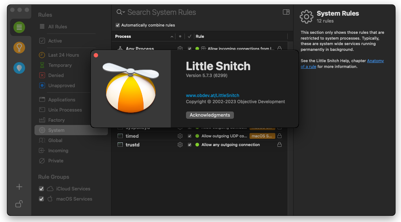Toggle the inspector panel icon near search
The image size is (401, 222).
pos(286,12)
